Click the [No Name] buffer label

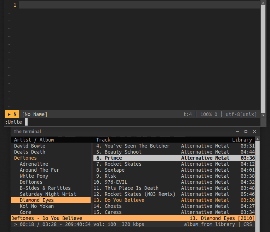click(35, 114)
